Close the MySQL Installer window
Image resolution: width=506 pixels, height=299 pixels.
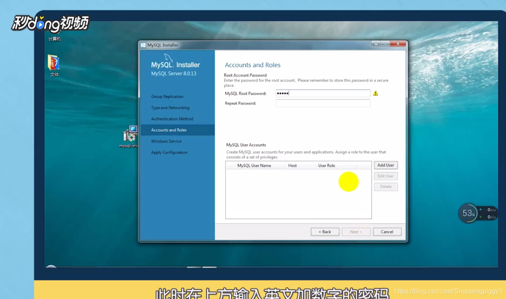click(x=398, y=44)
